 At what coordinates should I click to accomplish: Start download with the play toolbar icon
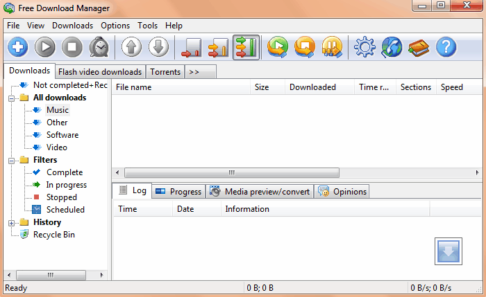coord(45,47)
